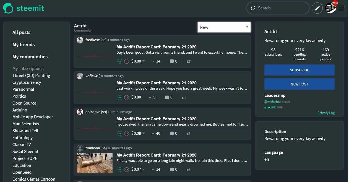Resteem frankvvv's post

click(x=189, y=169)
